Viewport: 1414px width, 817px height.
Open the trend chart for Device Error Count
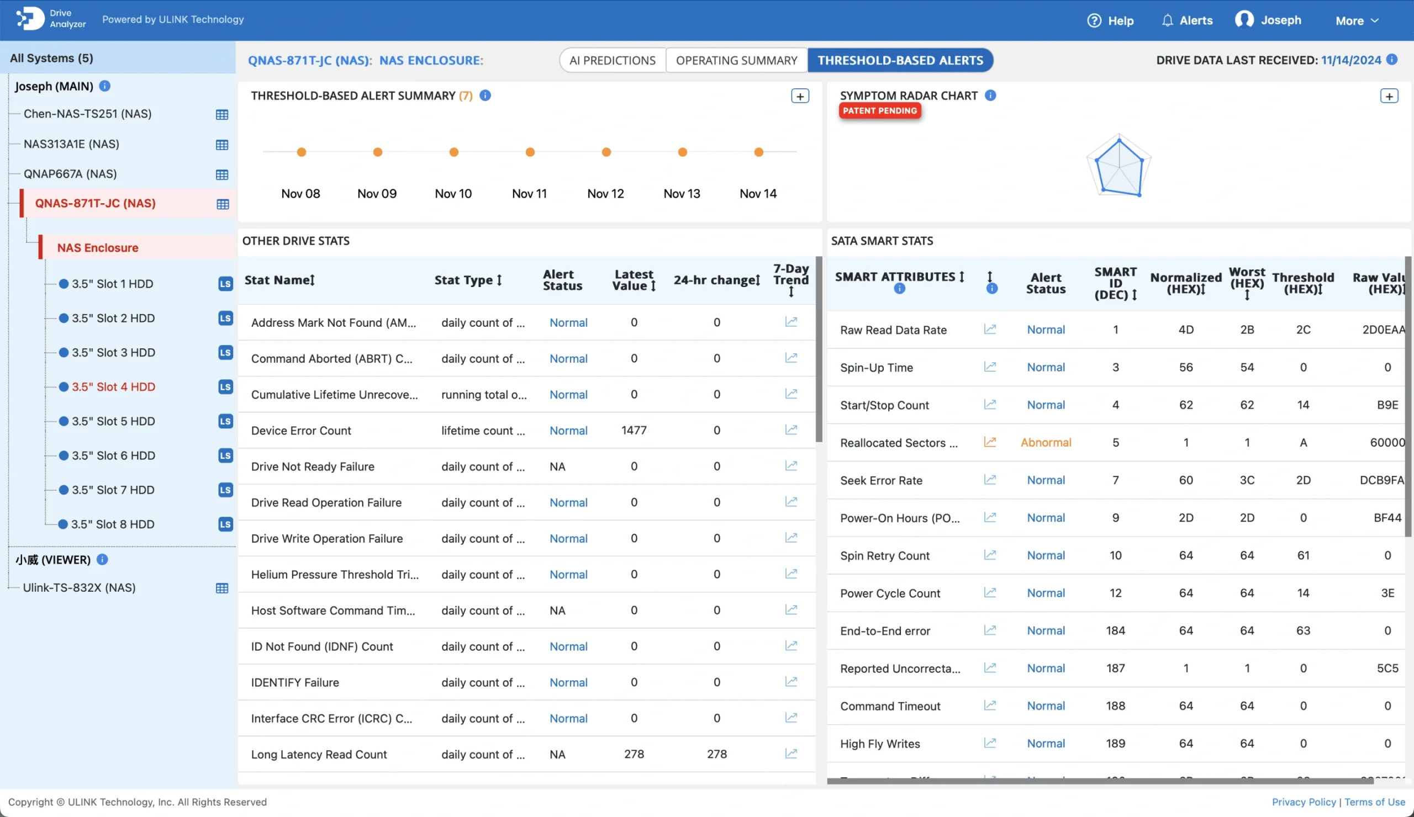pyautogui.click(x=791, y=429)
